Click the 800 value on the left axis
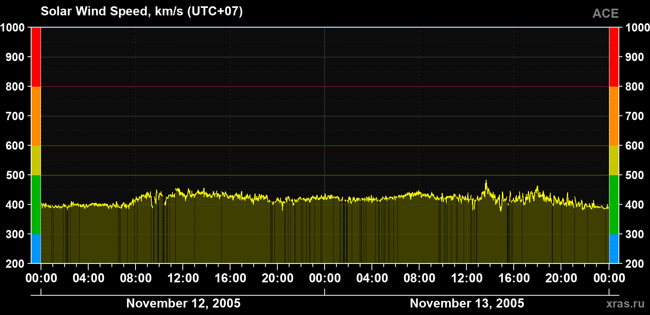The image size is (650, 315). tap(15, 87)
